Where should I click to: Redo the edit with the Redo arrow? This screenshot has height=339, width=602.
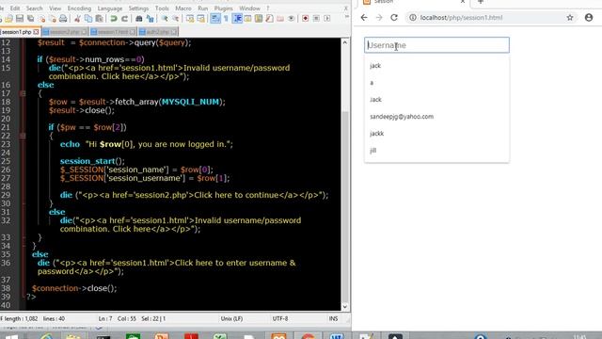point(124,19)
